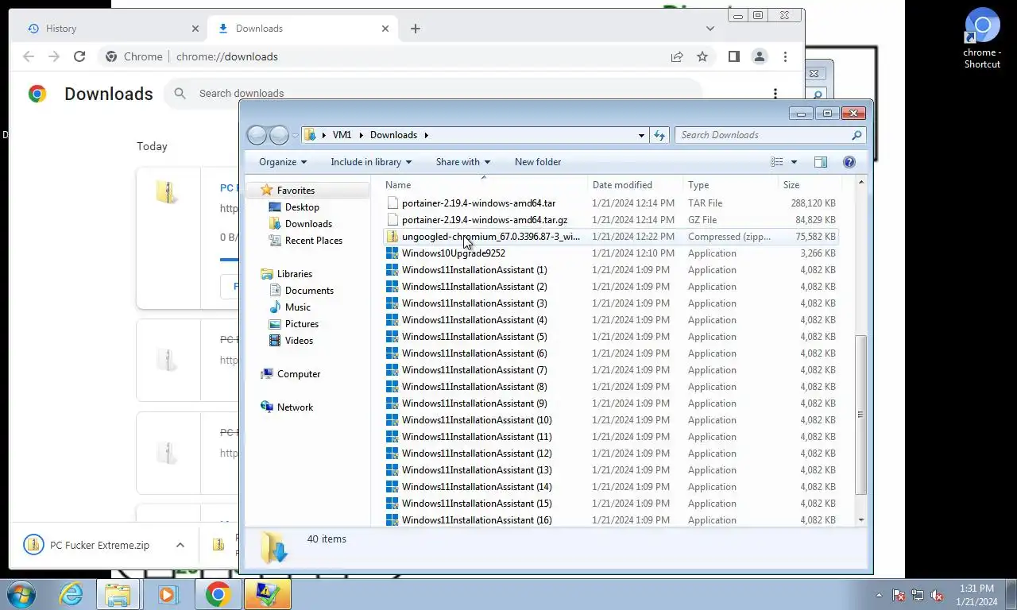1017x610 pixels.
Task: Open the Windows Start menu
Action: click(x=21, y=594)
